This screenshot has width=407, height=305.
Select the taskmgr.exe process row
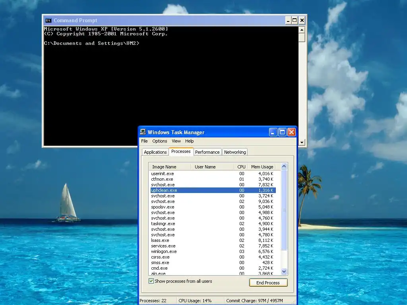pos(213,224)
